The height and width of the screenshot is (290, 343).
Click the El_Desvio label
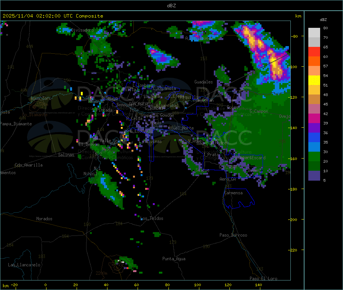pos(89,144)
